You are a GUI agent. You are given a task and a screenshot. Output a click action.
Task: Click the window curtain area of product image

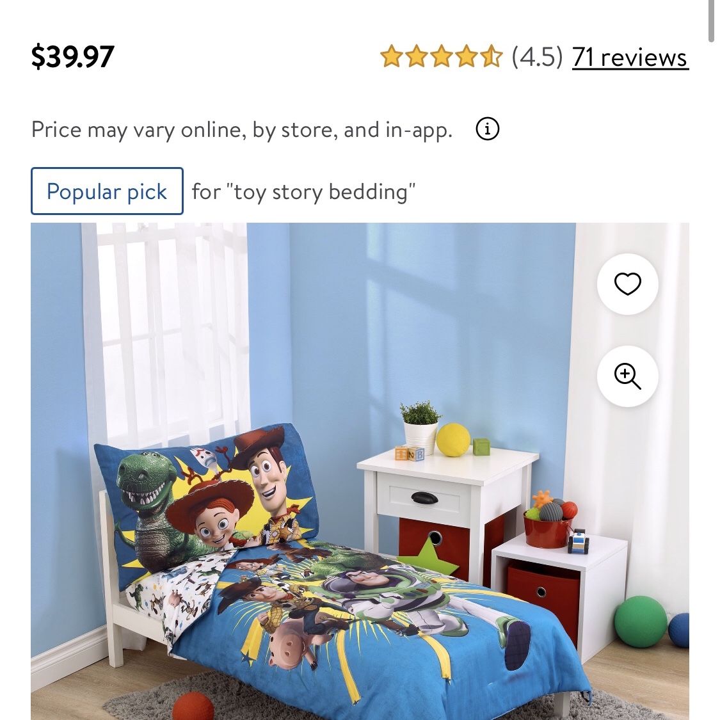coord(165,331)
